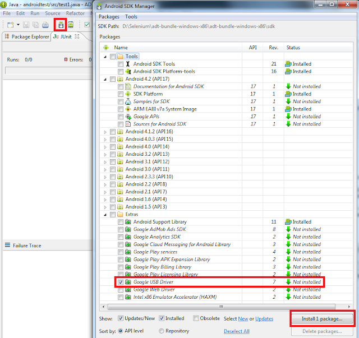Click the Sources for Android SDK icon
359x338 pixels.
click(x=128, y=124)
